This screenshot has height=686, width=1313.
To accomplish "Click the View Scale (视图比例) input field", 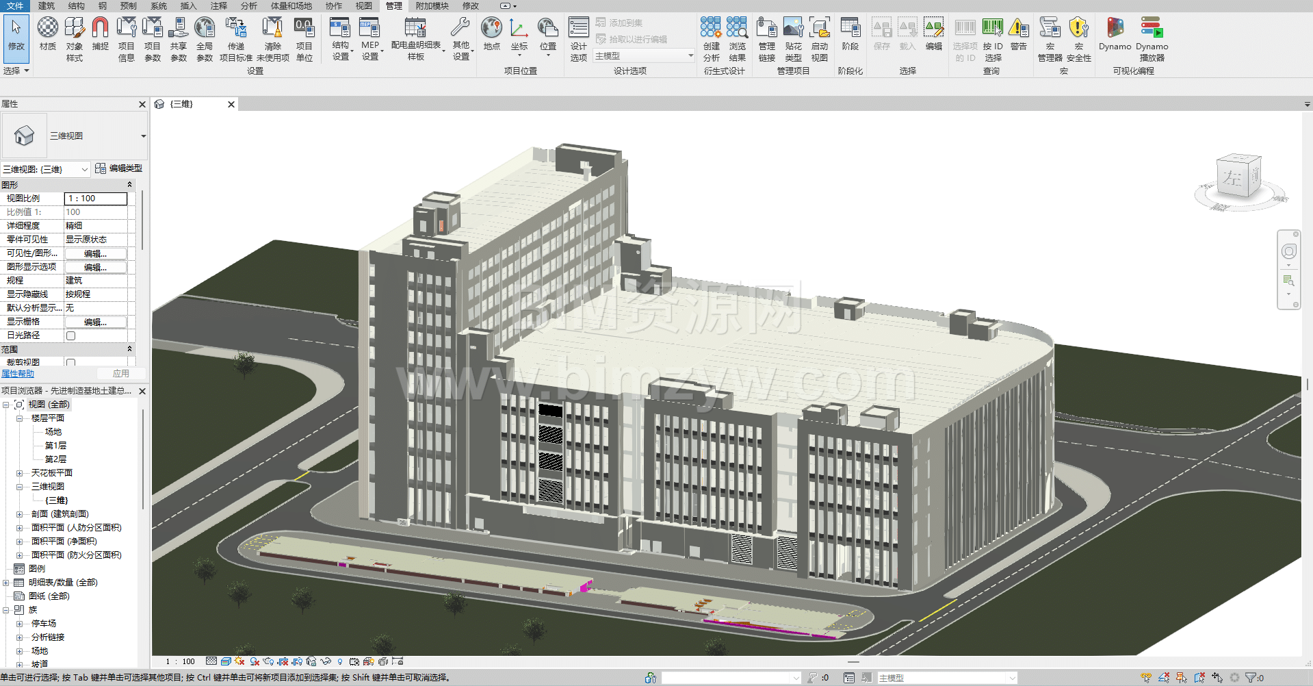I will (x=96, y=199).
